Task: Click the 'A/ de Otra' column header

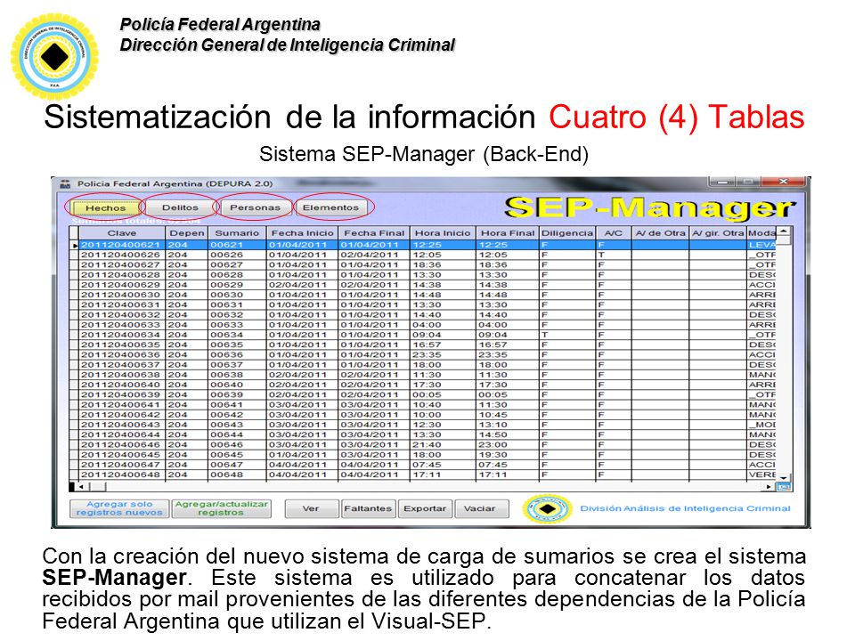Action: (660, 232)
